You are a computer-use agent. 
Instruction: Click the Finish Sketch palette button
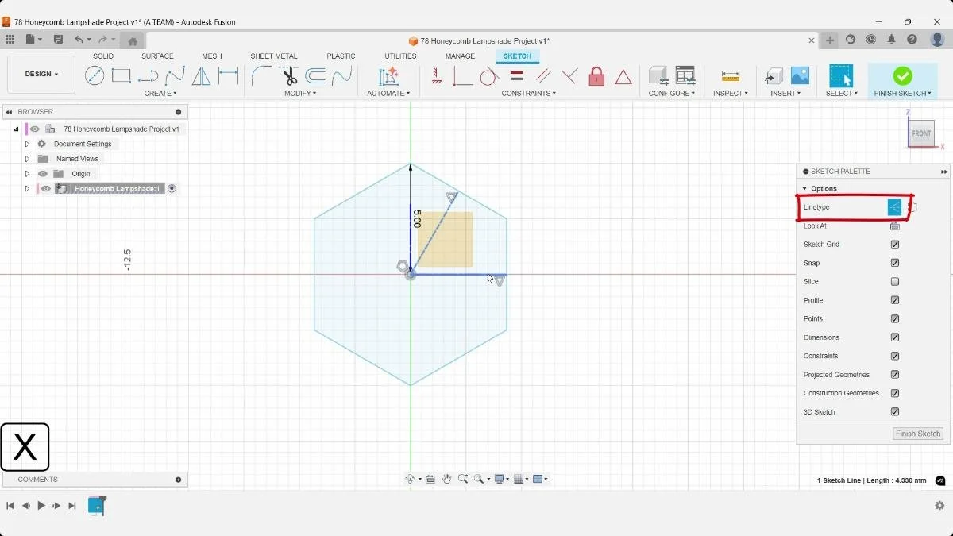(x=918, y=434)
